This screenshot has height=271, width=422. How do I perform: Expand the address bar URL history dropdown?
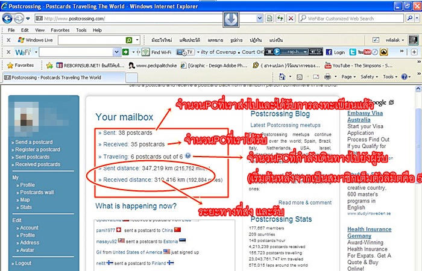click(259, 19)
